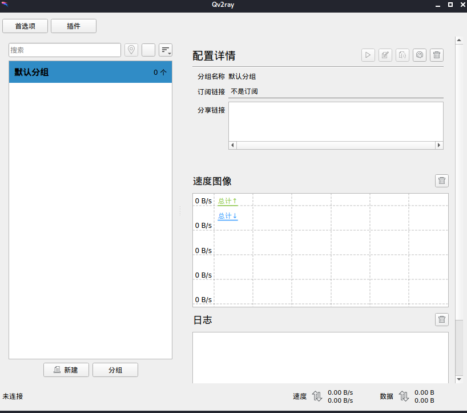Open 首选项 preferences
This screenshot has height=413, width=467.
25,26
